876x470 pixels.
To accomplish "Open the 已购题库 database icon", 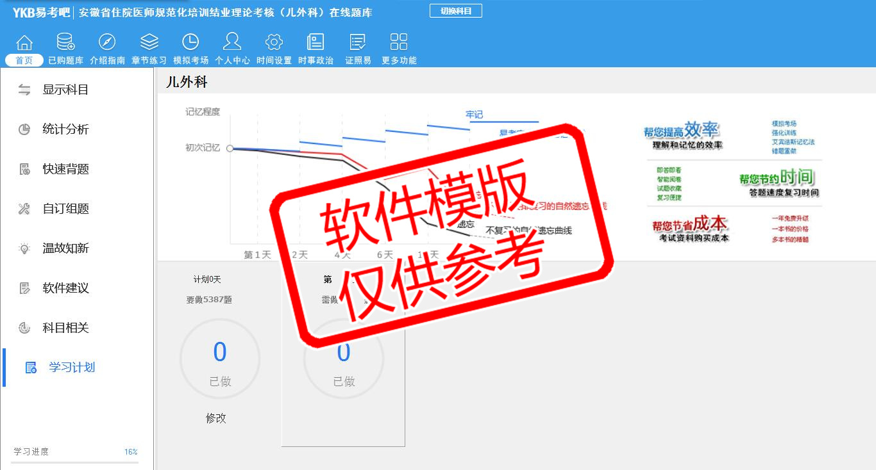I will 65,43.
